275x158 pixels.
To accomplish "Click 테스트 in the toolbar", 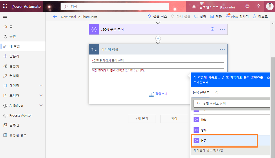I will [260, 17].
